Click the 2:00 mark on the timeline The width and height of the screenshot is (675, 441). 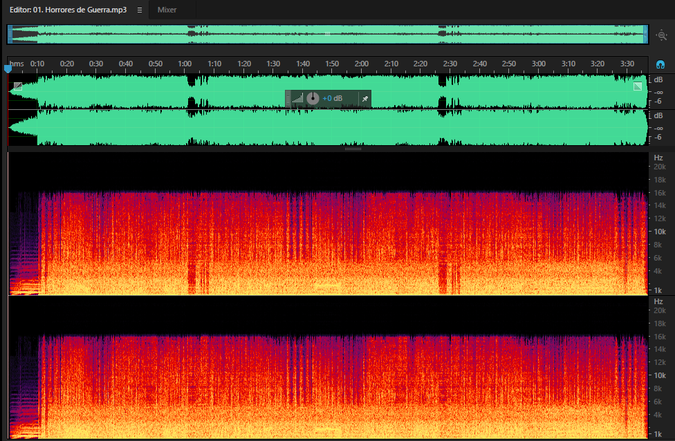click(x=362, y=64)
